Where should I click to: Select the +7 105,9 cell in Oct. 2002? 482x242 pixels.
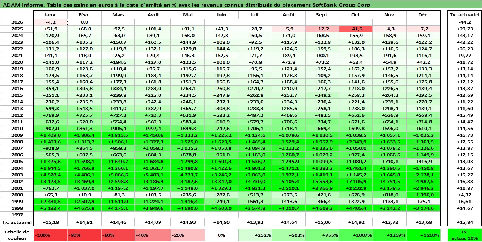pyautogui.click(x=356, y=182)
